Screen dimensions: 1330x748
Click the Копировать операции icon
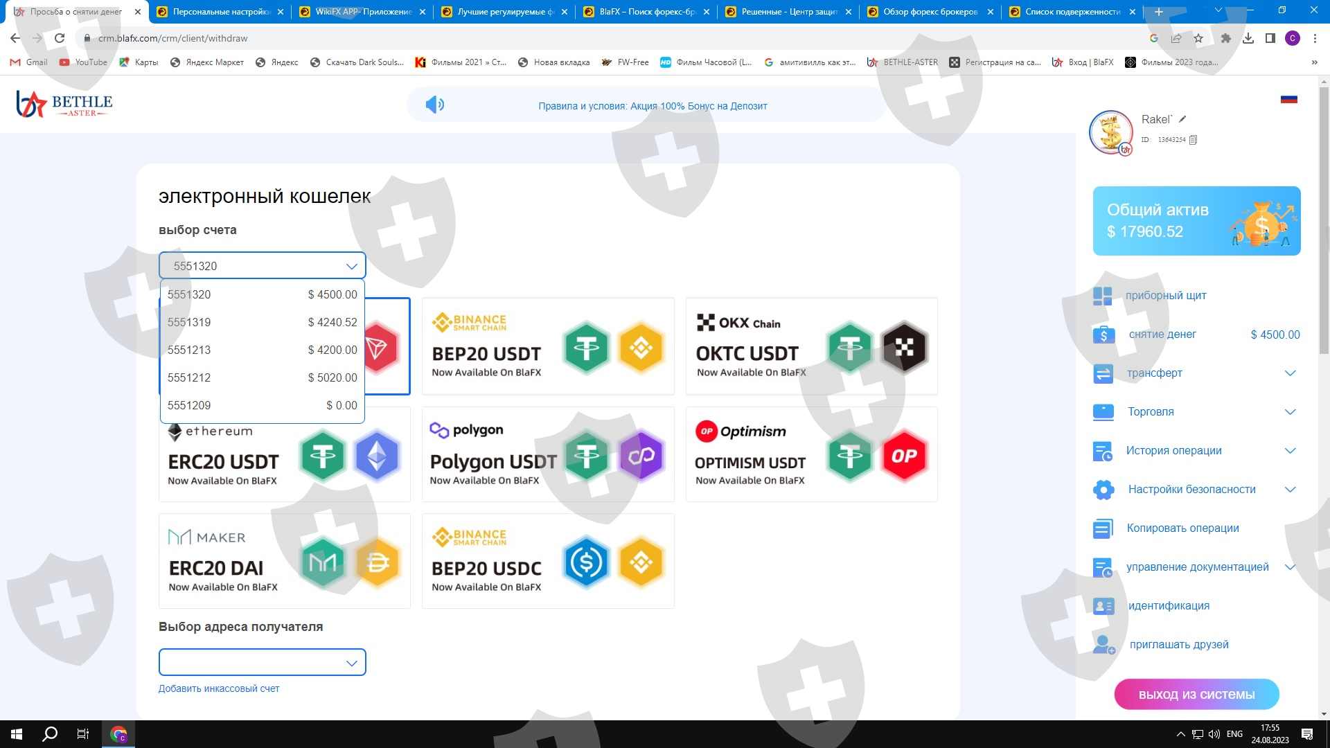point(1103,528)
